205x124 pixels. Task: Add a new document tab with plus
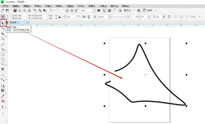[28, 22]
